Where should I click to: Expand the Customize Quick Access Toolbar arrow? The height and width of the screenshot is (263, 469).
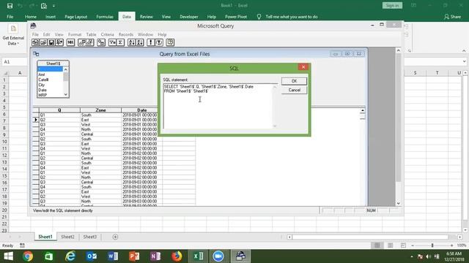point(53,6)
